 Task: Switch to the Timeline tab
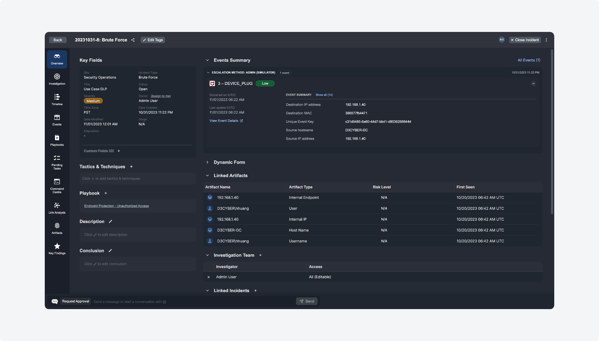tap(57, 100)
